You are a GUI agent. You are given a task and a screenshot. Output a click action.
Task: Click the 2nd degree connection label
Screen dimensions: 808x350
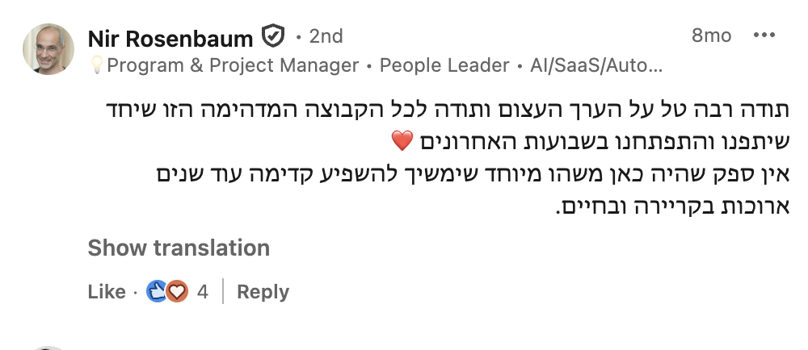326,36
